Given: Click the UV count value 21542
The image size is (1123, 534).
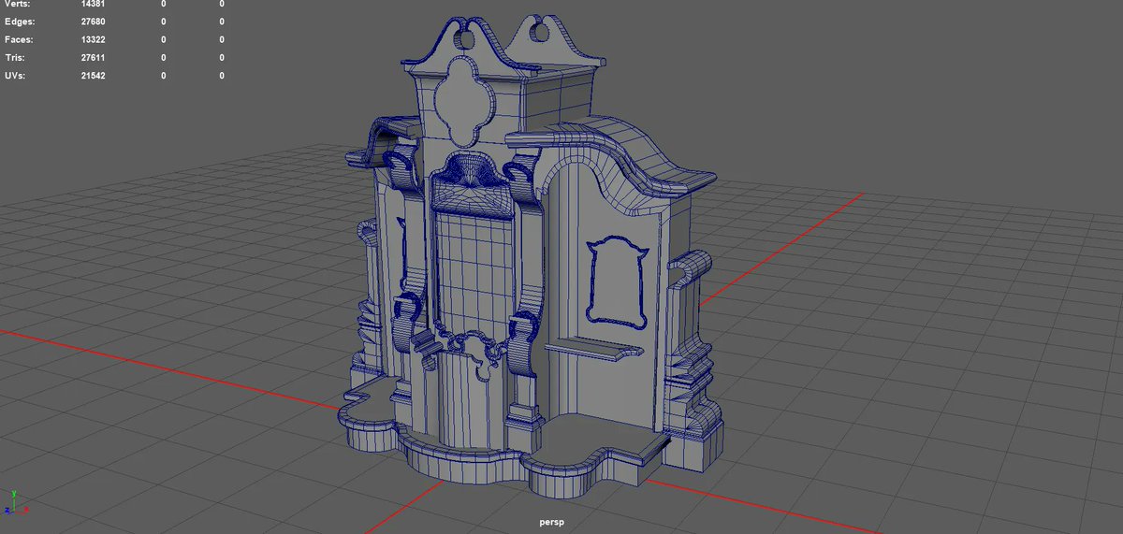Looking at the screenshot, I should coord(93,75).
